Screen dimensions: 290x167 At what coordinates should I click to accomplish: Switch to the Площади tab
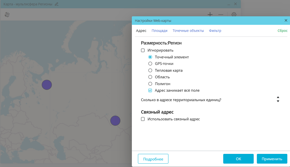[x=159, y=31]
